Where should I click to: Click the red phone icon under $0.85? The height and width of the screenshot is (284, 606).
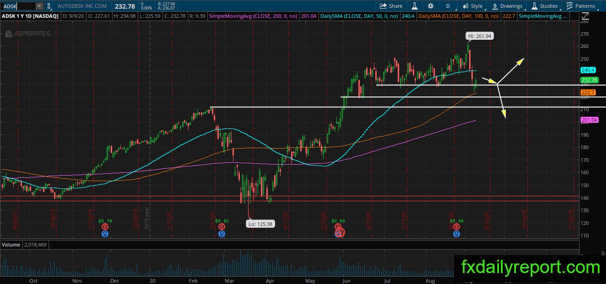[338, 227]
